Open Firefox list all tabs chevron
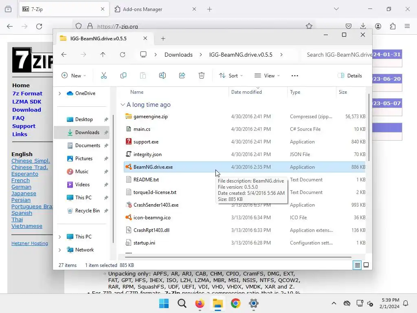This screenshot has height=313, width=417. (x=336, y=9)
